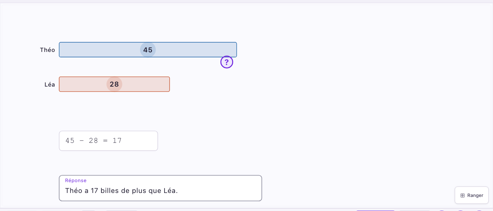The image size is (493, 211).
Task: Click the rightmost purple icon on the bottom bar
Action: pos(479,210)
